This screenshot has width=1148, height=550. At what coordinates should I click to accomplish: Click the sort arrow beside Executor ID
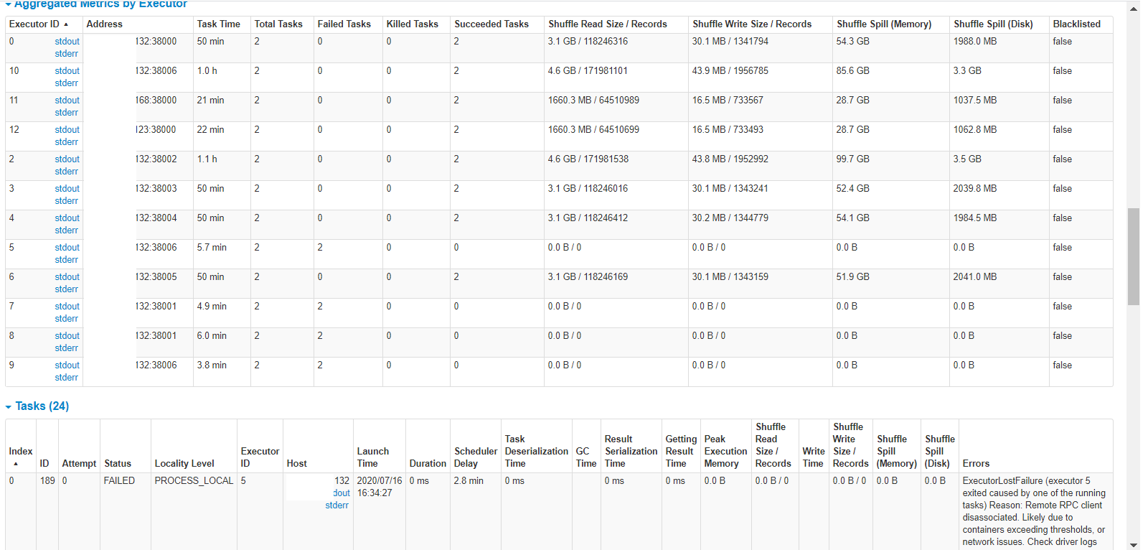coord(66,24)
